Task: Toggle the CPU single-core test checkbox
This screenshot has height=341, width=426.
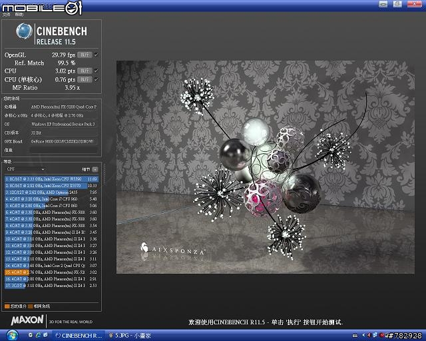Action: coord(96,79)
